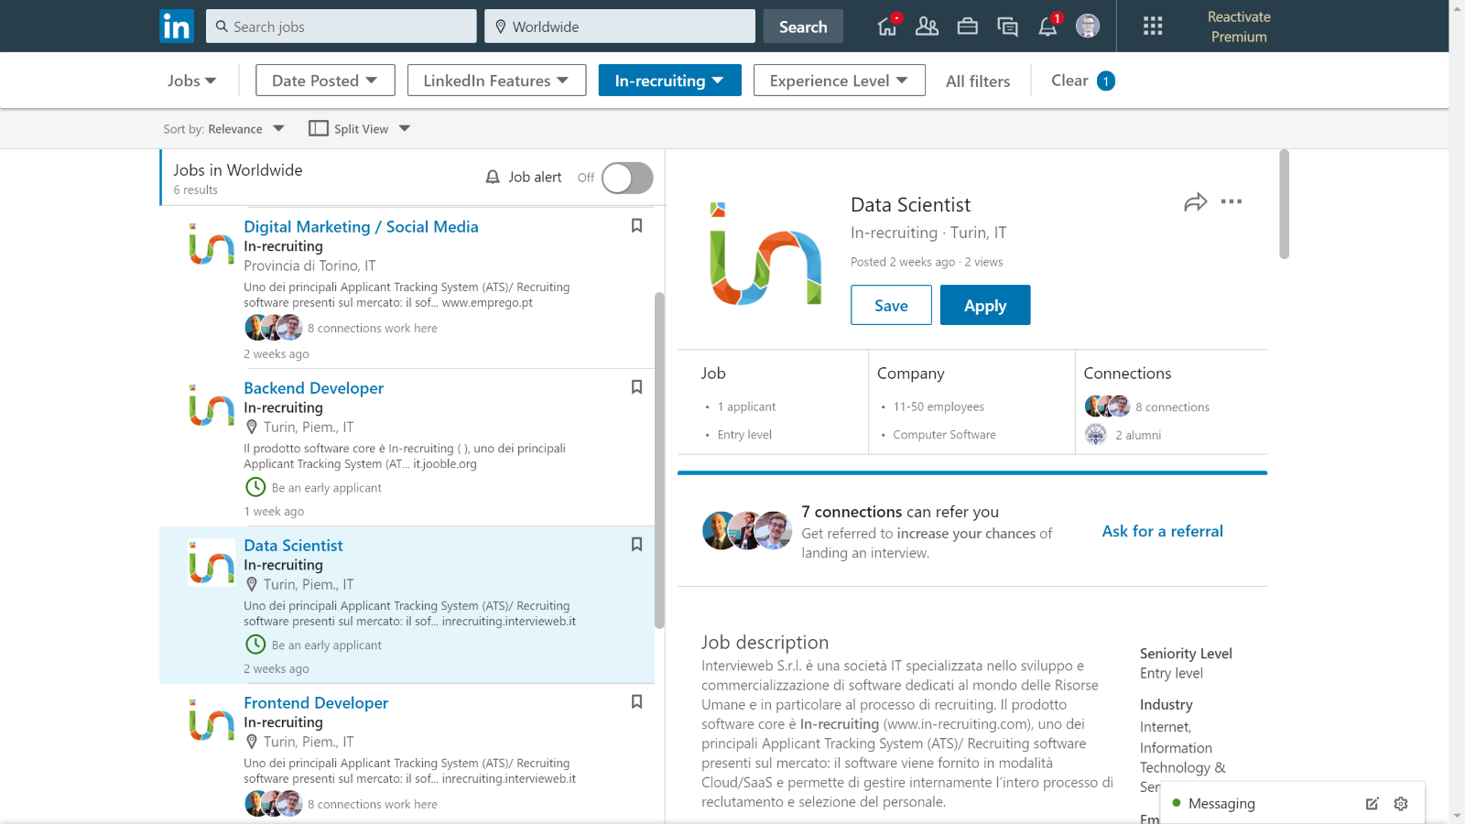Click the job details pane scrollbar
This screenshot has height=824, width=1465.
[x=1284, y=204]
